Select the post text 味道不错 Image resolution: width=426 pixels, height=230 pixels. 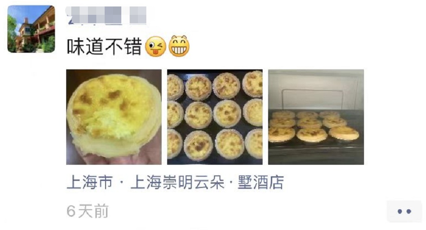pos(104,47)
